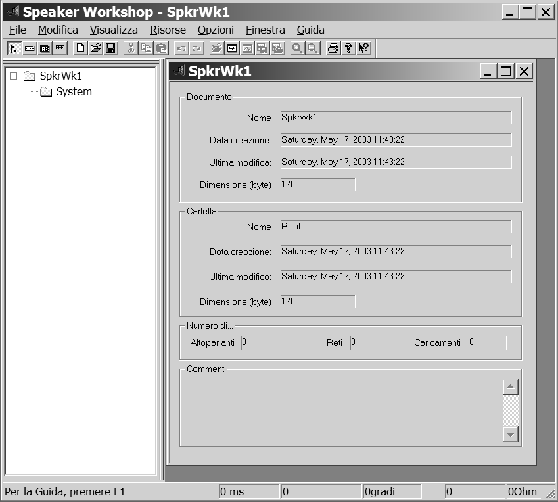Click Commenti scrollbar up arrow

510,387
